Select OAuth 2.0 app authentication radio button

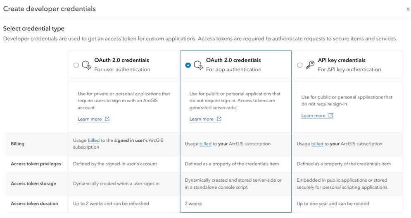click(188, 65)
